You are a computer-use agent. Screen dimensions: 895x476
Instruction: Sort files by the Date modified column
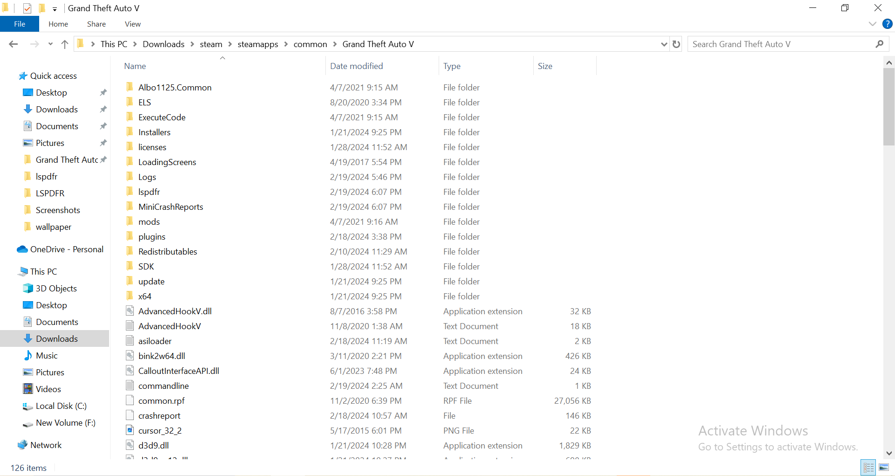tap(382, 66)
